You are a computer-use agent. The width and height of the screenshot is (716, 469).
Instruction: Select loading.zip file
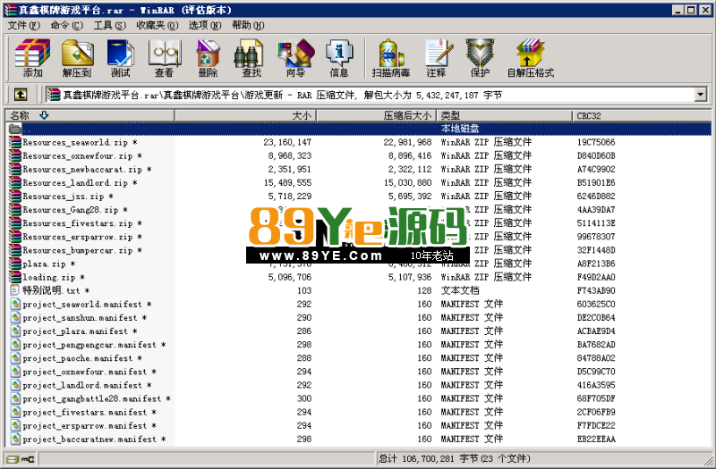[54, 277]
